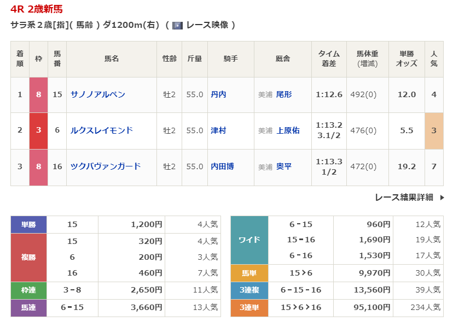Open horse ツクバヴァンガード page

(106, 166)
